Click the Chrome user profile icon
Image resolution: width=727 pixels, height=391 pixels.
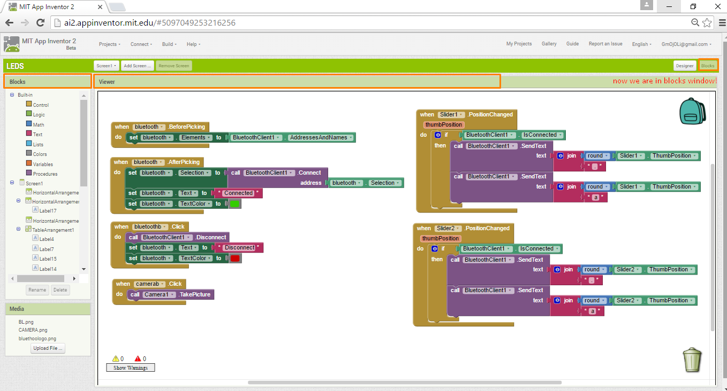[647, 5]
